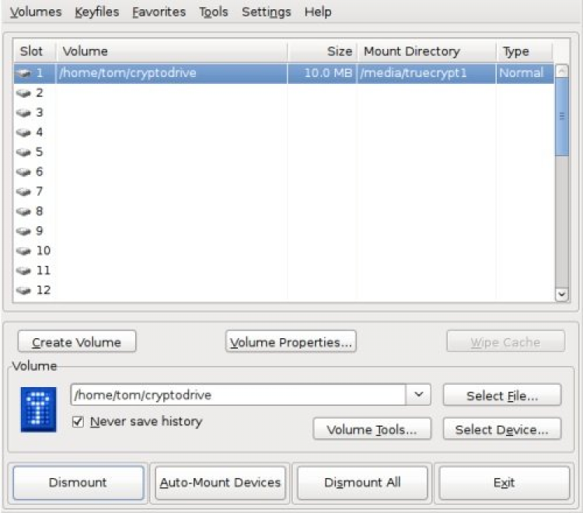Open the Keyfiles menu
The height and width of the screenshot is (513, 583).
pyautogui.click(x=96, y=12)
